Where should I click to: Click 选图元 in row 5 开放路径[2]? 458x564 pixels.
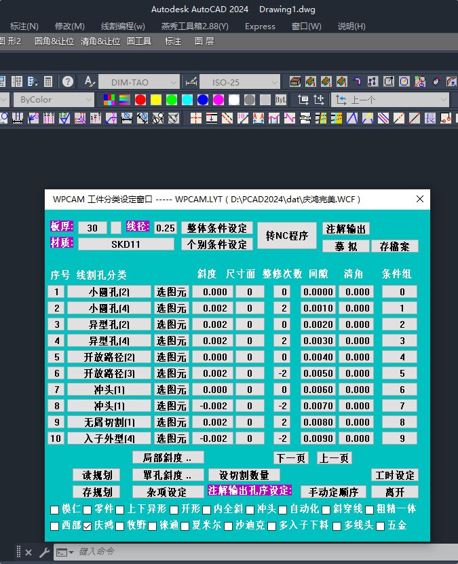coord(172,357)
